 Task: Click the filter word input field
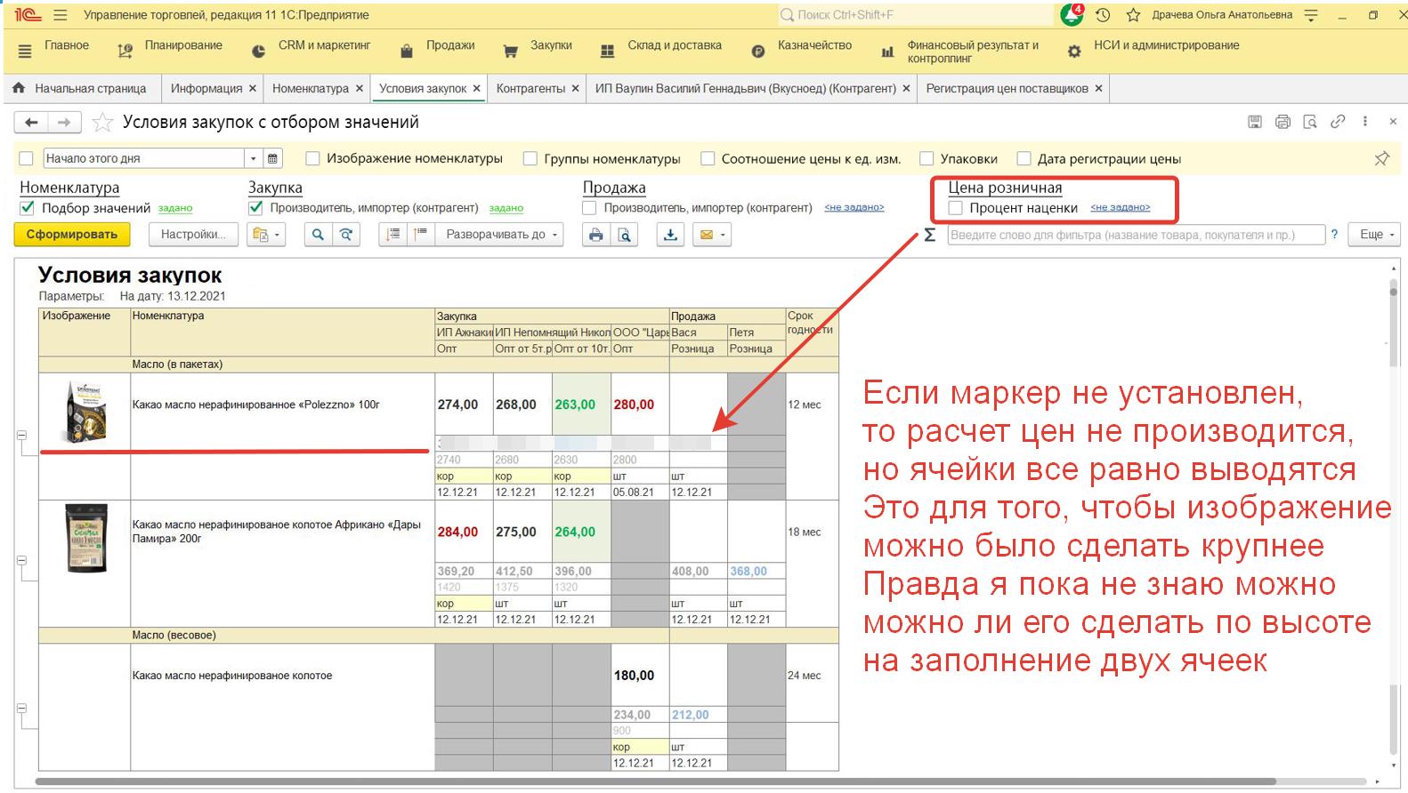(x=1134, y=235)
